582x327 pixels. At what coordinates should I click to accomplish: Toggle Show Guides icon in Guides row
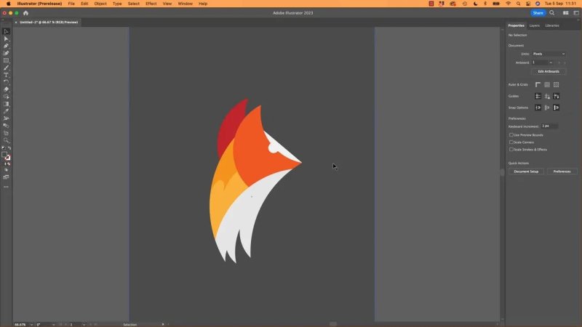tap(538, 96)
